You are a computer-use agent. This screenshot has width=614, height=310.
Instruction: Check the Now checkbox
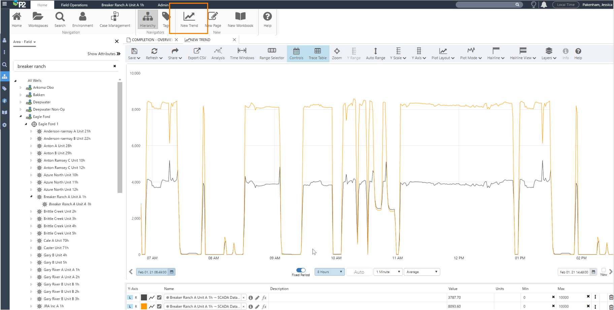pyautogui.click(x=604, y=270)
